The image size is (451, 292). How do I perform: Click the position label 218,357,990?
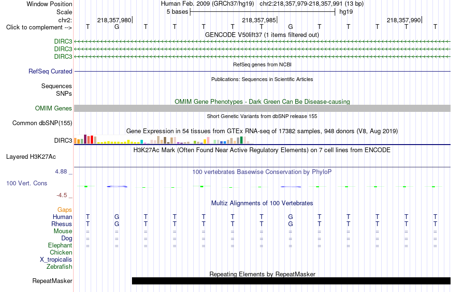(404, 20)
